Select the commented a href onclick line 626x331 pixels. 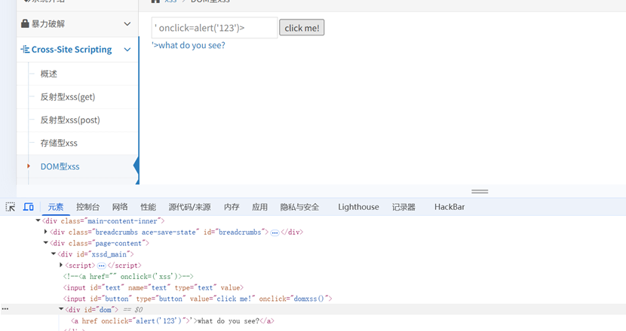[128, 276]
